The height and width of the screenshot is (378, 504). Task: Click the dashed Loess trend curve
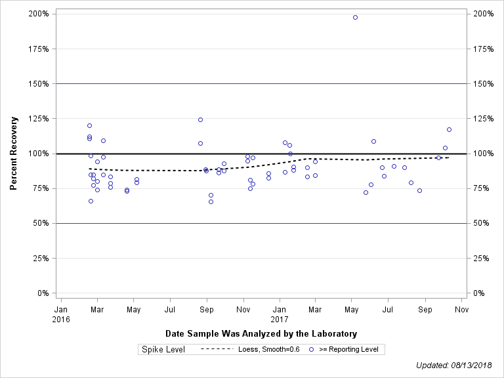pyautogui.click(x=269, y=163)
